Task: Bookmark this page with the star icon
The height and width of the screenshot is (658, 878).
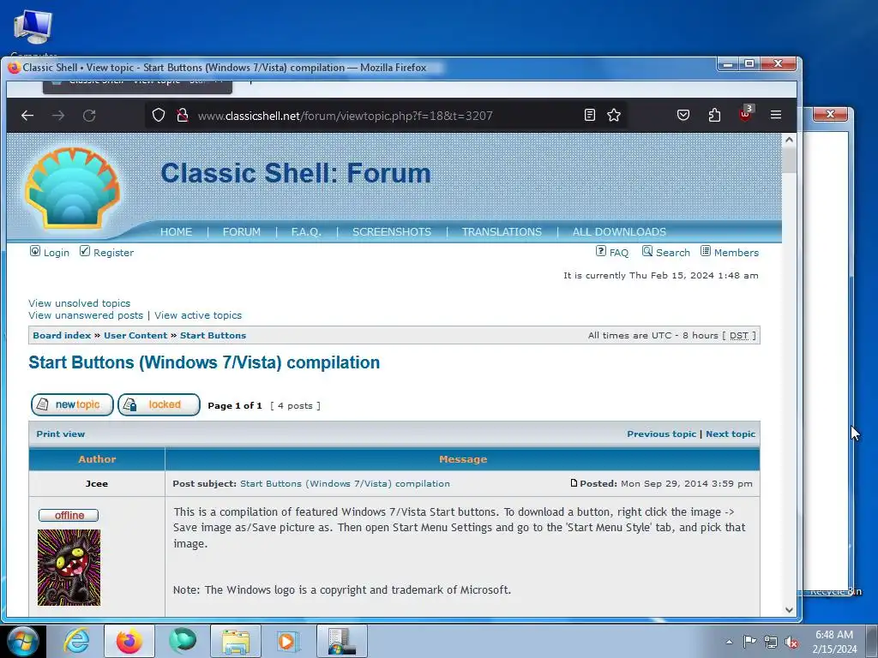Action: tap(614, 116)
